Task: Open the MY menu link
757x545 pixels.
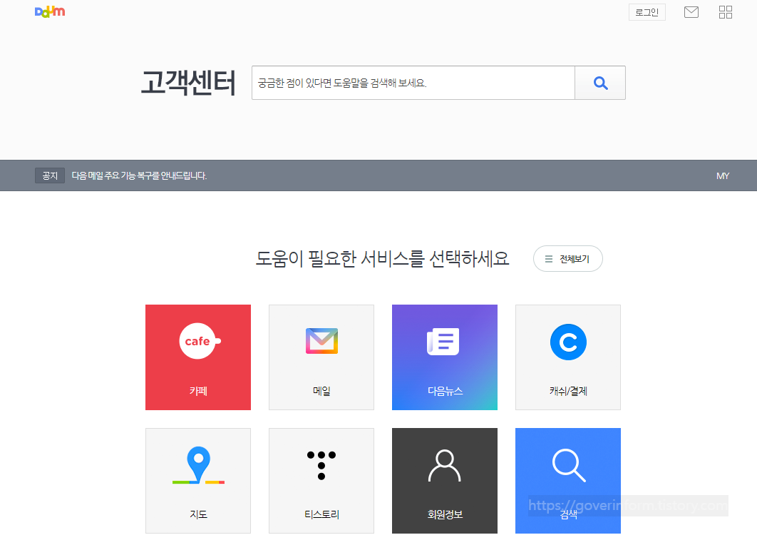Action: point(723,176)
